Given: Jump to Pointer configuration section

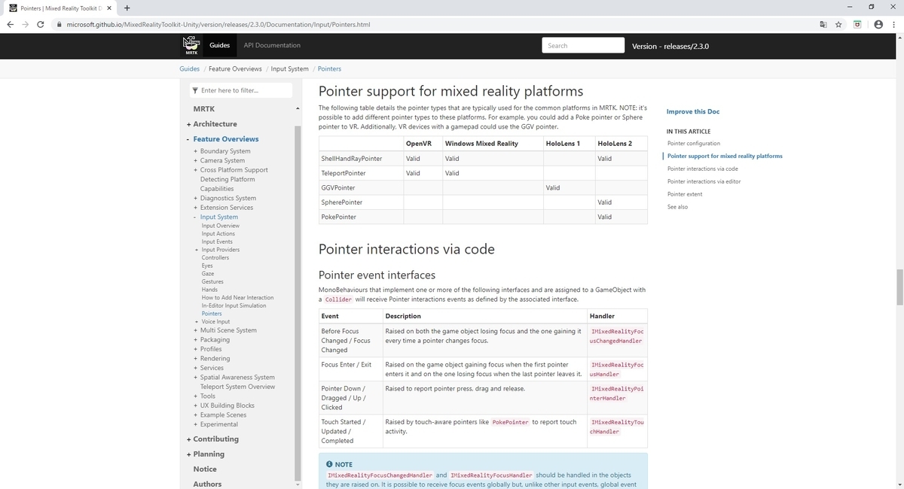Looking at the screenshot, I should (x=694, y=143).
